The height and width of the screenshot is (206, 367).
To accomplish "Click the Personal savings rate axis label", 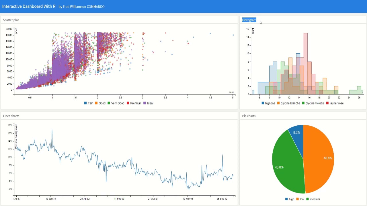I will tap(16, 136).
